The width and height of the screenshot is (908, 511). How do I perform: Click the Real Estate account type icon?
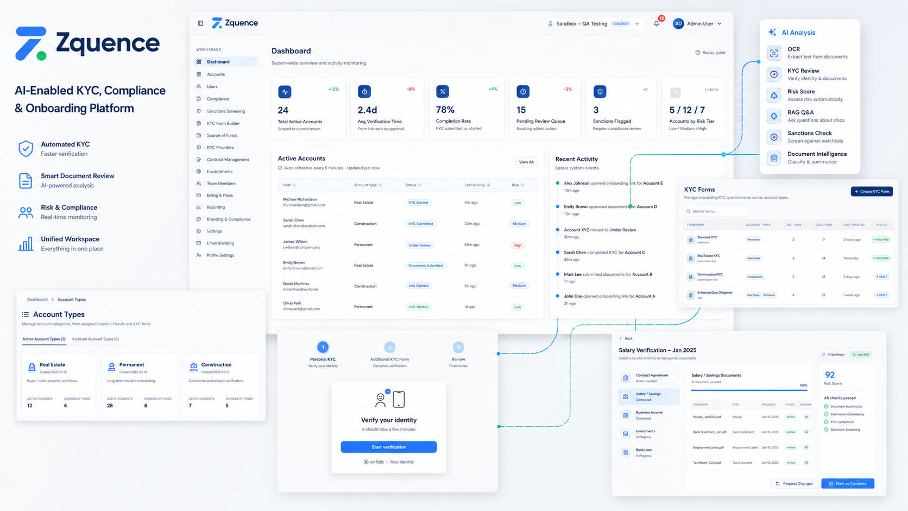[31, 368]
